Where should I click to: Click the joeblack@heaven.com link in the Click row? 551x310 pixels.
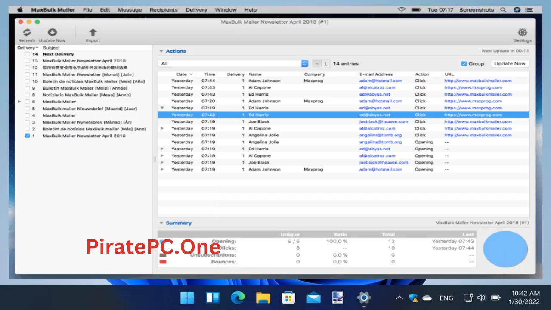tap(384, 121)
